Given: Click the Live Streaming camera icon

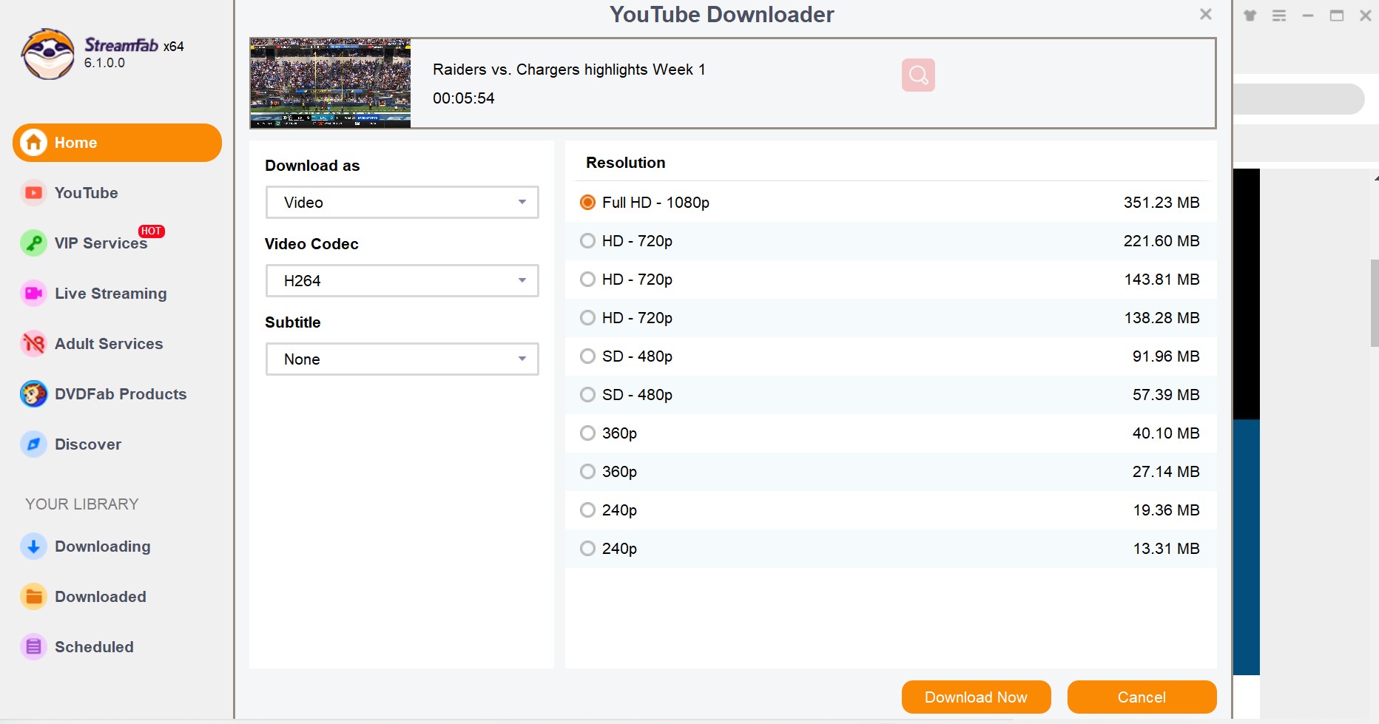Looking at the screenshot, I should pyautogui.click(x=33, y=294).
